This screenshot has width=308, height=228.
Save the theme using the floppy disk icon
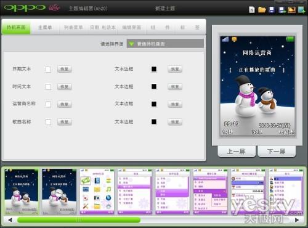click(x=272, y=10)
